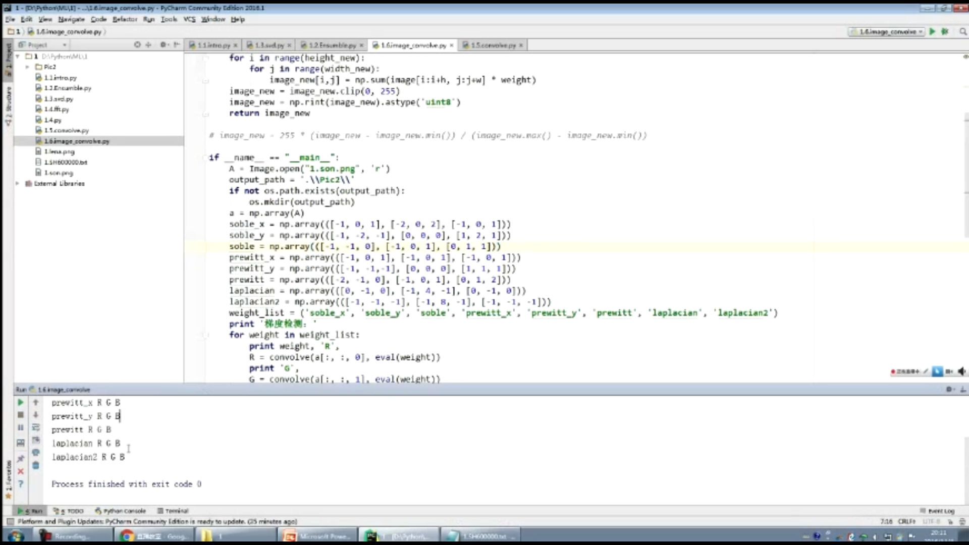This screenshot has height=545, width=969.
Task: Clear all Run console output
Action: [36, 465]
